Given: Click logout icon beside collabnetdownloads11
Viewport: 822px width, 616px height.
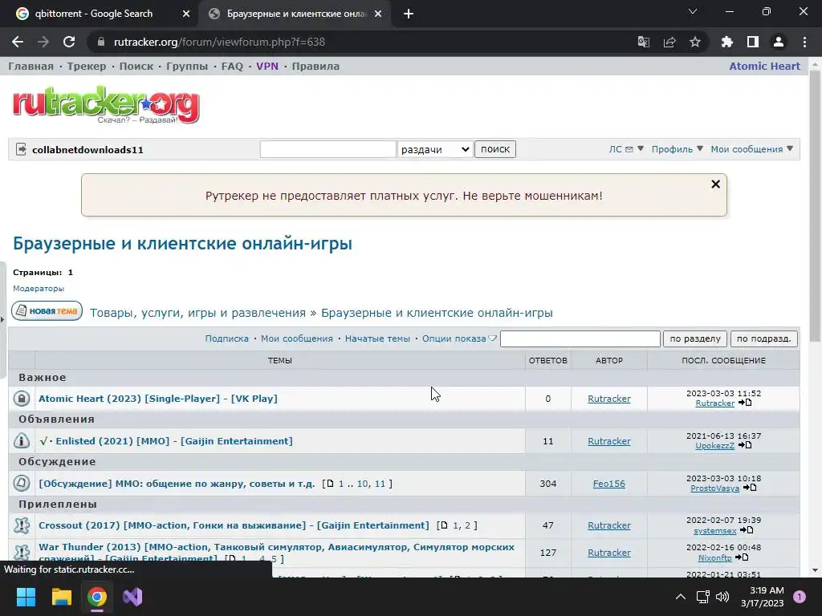Looking at the screenshot, I should click(21, 149).
